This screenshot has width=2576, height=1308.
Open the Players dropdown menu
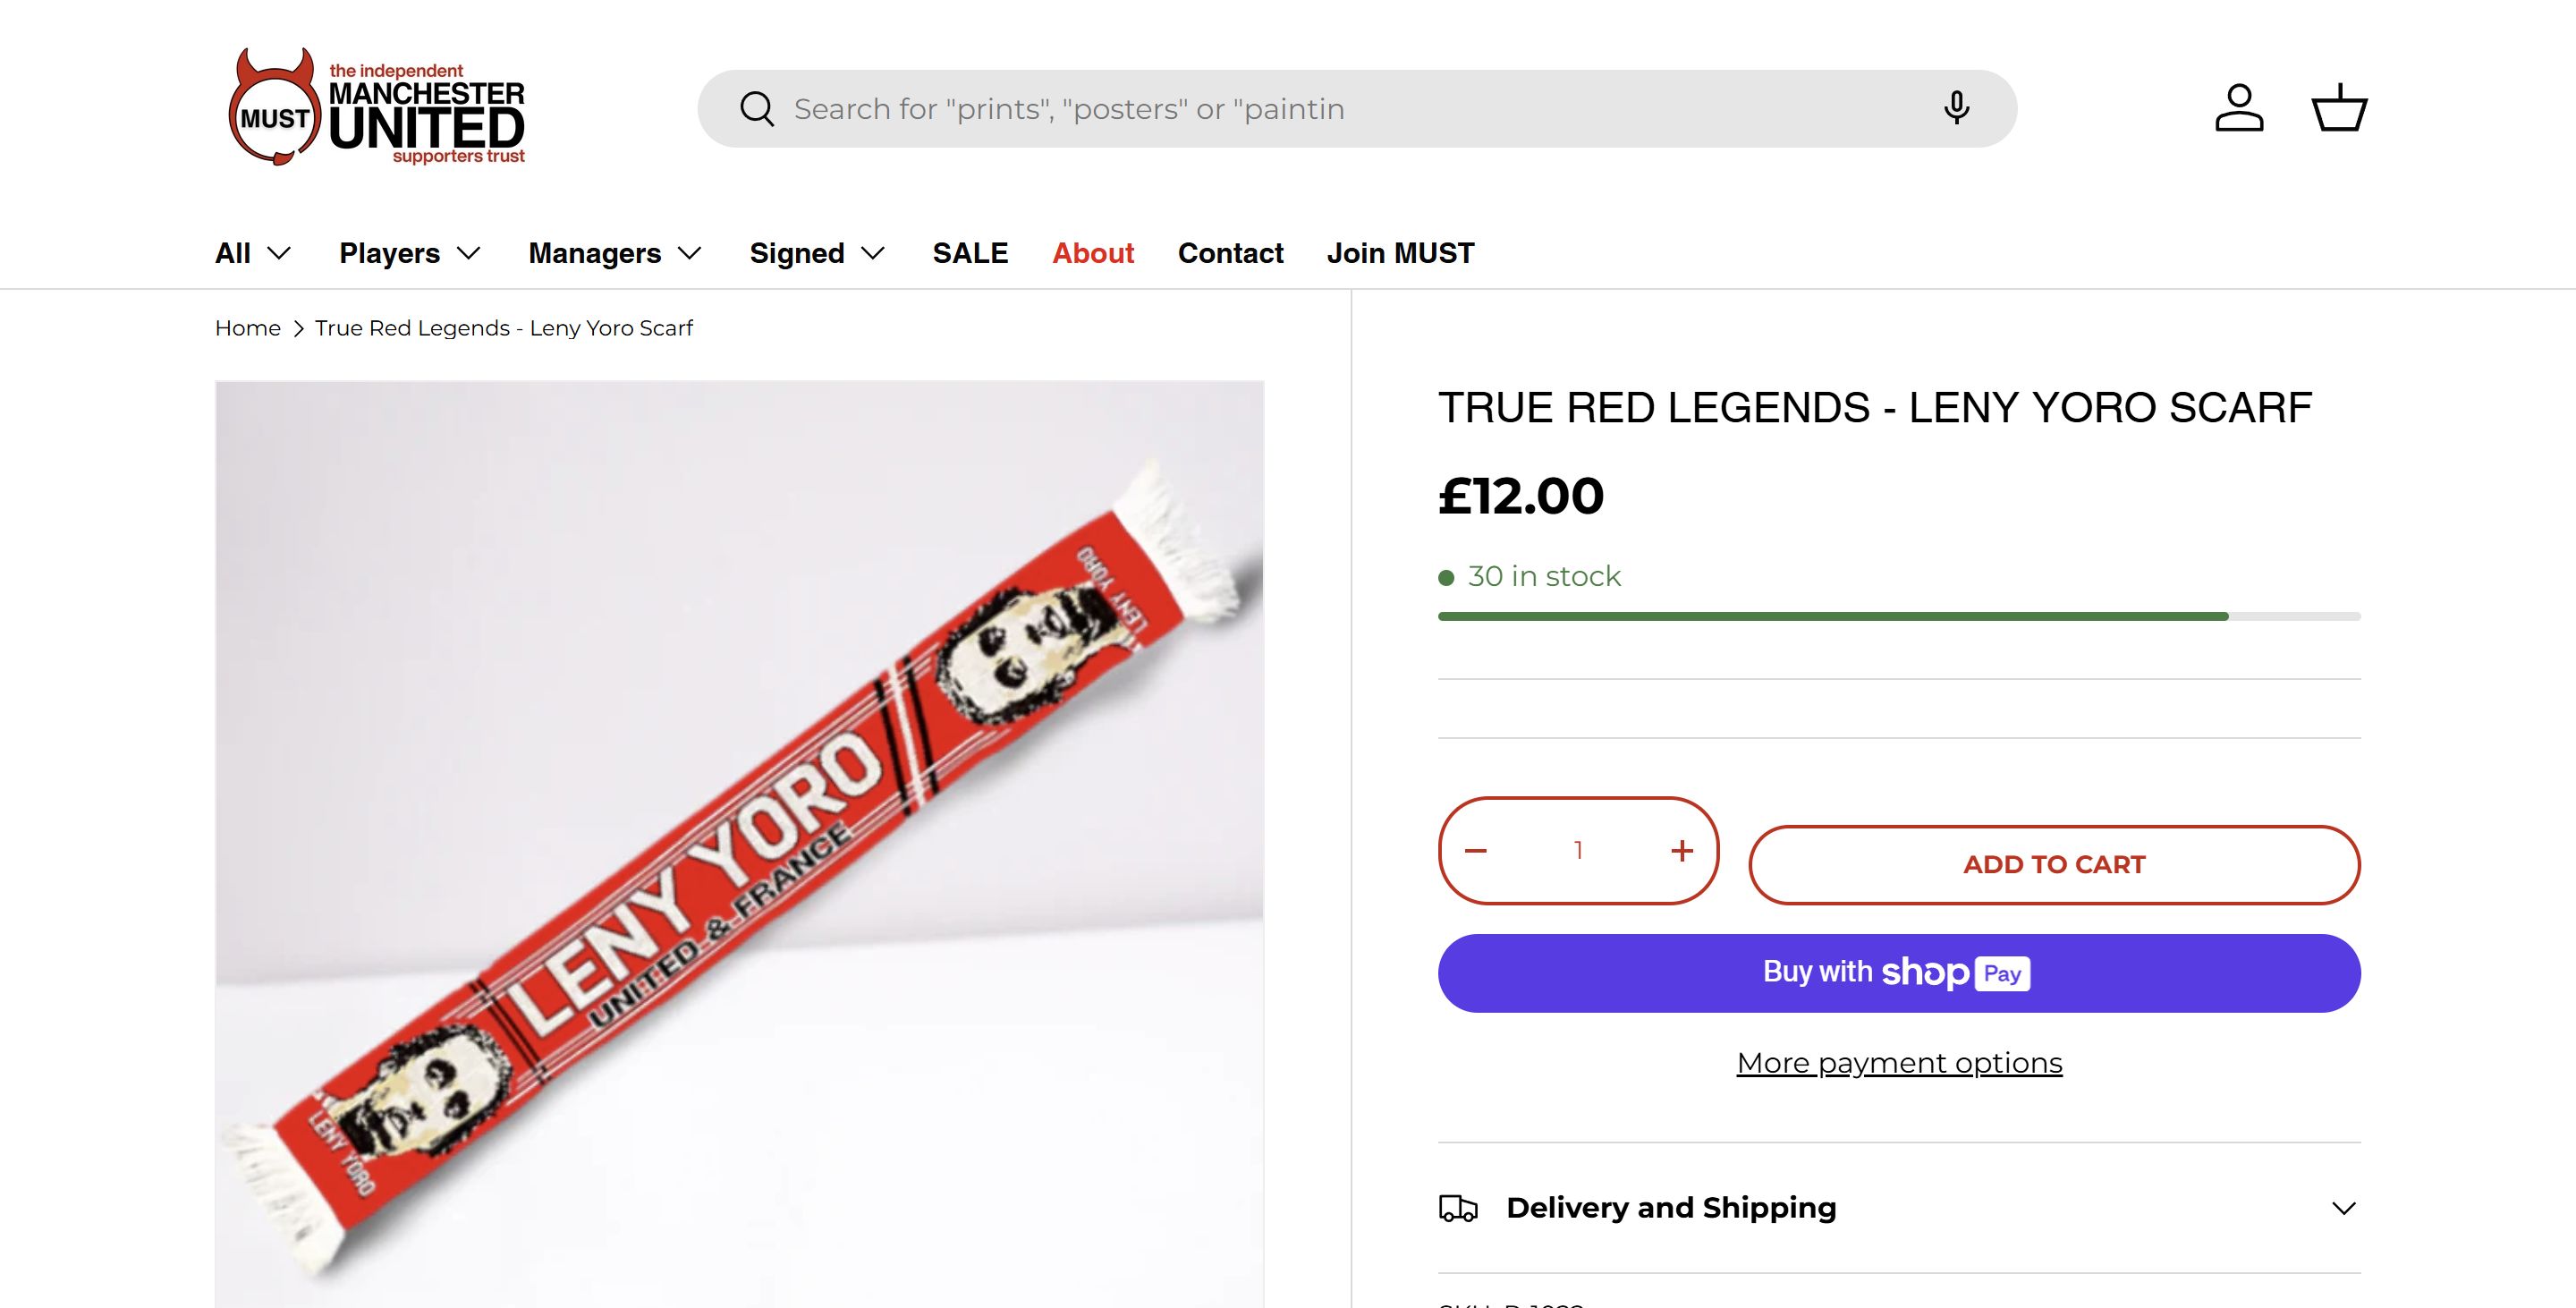pyautogui.click(x=410, y=253)
